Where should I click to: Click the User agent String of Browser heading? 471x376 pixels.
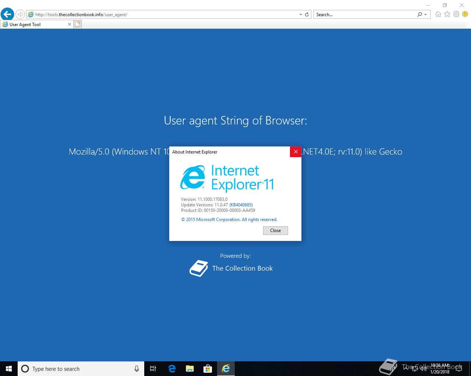pyautogui.click(x=235, y=120)
